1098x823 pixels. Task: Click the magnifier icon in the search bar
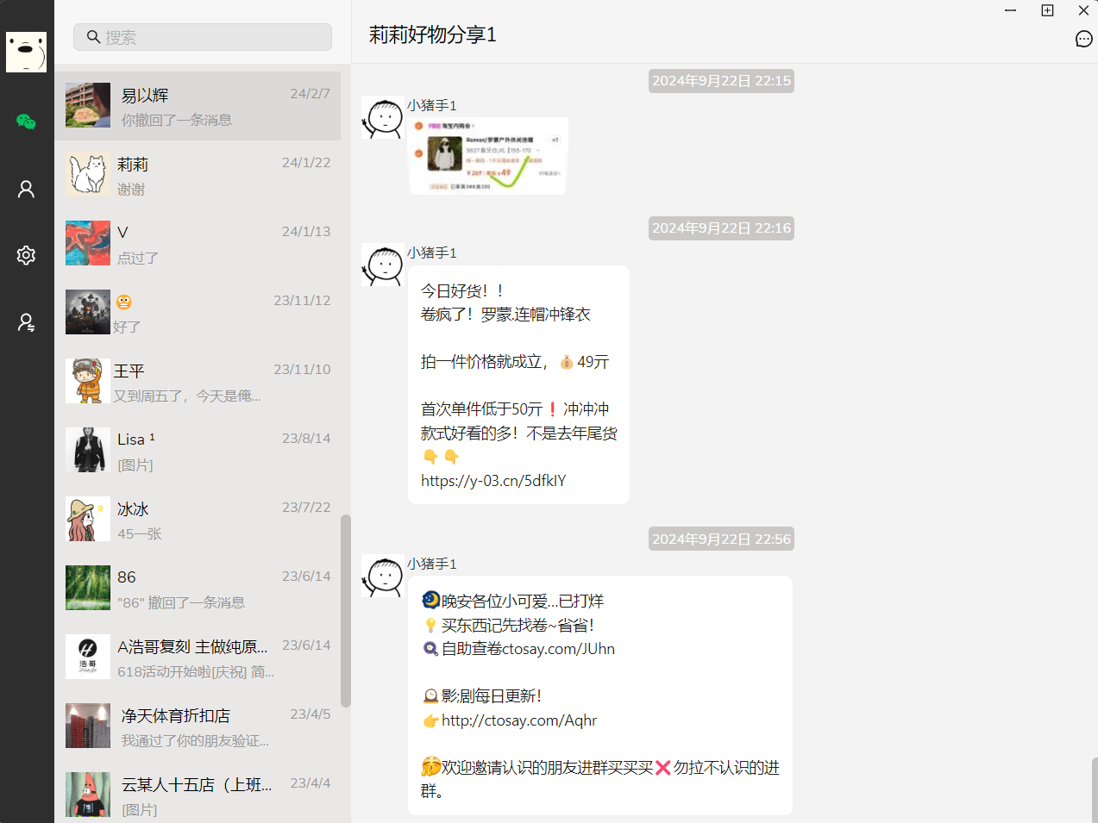pos(94,37)
